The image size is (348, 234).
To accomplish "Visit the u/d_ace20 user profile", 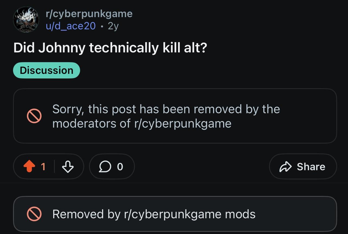I will (71, 26).
